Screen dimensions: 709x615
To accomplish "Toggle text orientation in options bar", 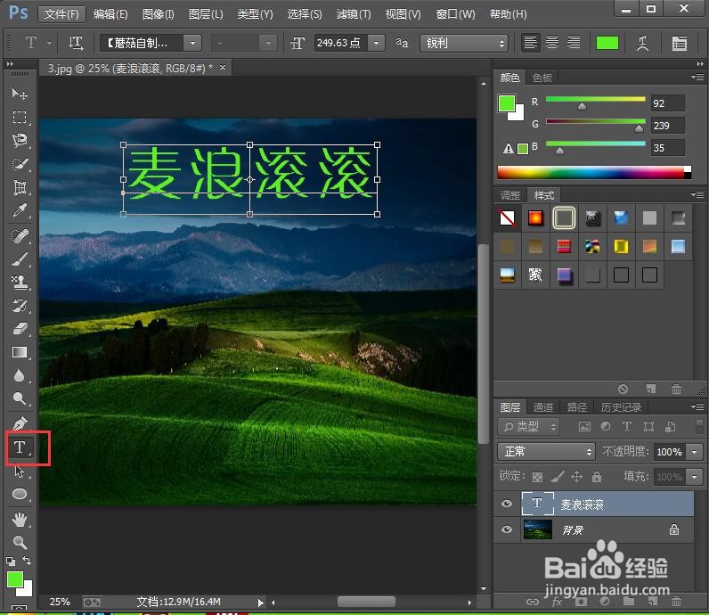I will 76,44.
